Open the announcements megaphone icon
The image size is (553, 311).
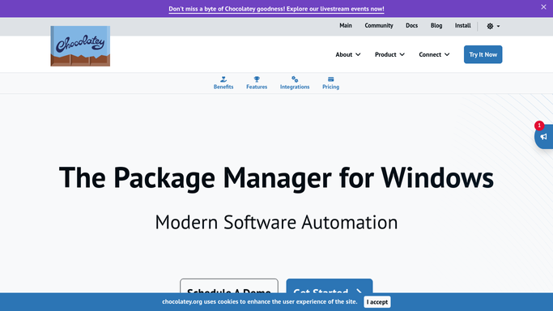(x=544, y=137)
